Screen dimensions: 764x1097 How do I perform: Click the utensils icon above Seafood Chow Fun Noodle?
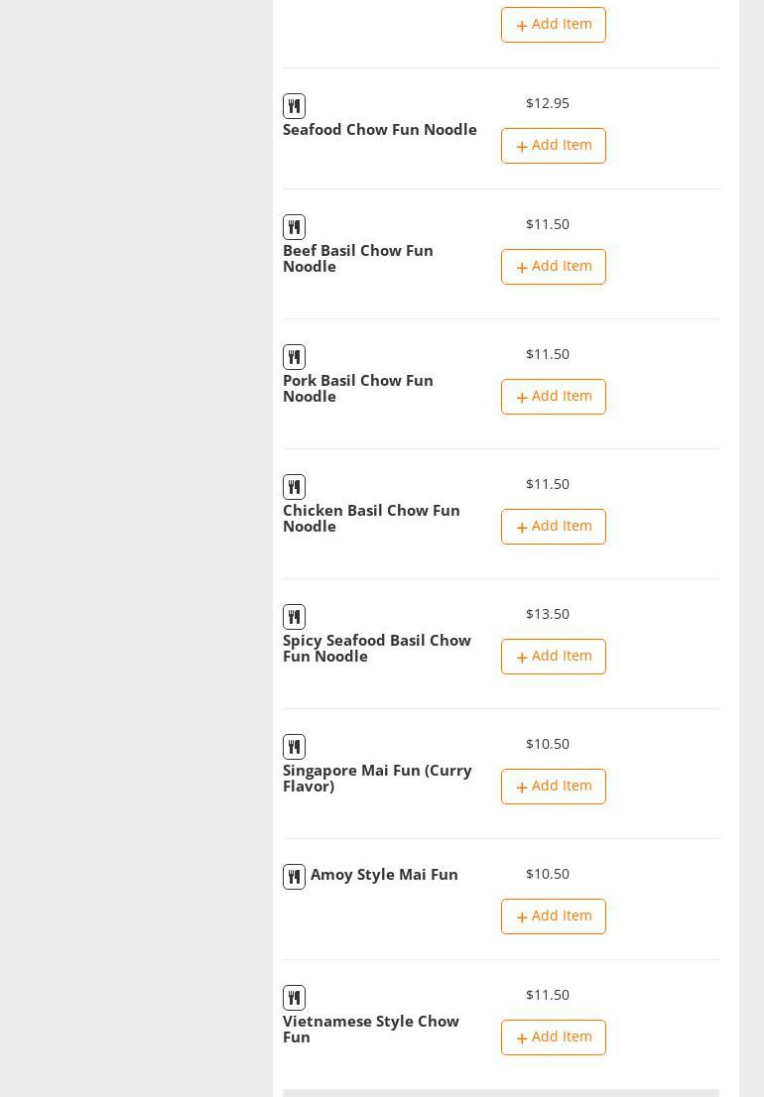(294, 106)
